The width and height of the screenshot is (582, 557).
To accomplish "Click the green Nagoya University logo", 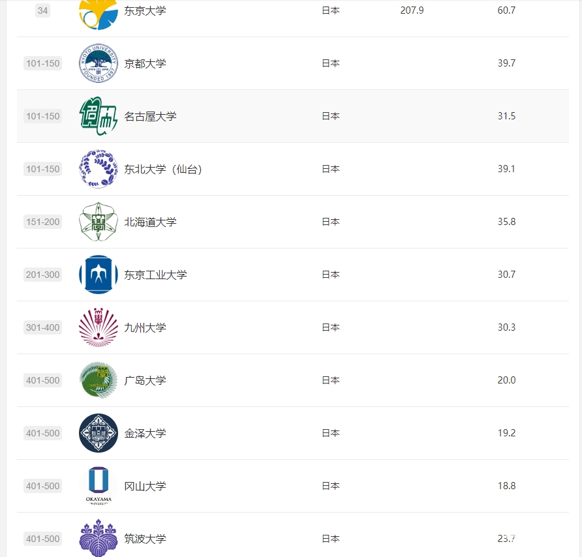I will click(99, 116).
